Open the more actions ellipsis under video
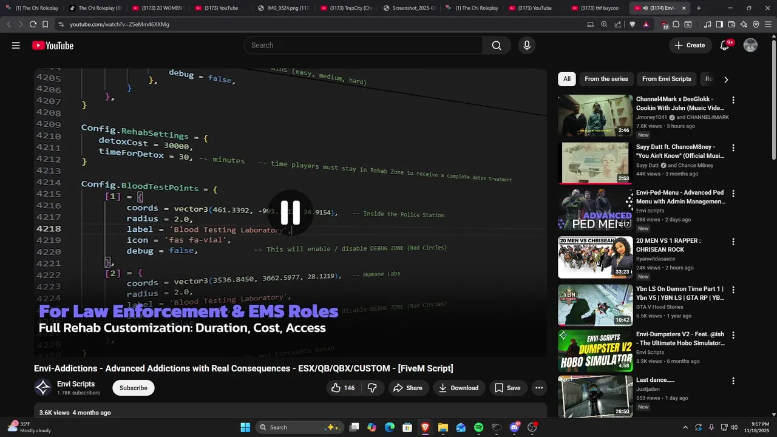Image resolution: width=777 pixels, height=437 pixels. (x=538, y=388)
